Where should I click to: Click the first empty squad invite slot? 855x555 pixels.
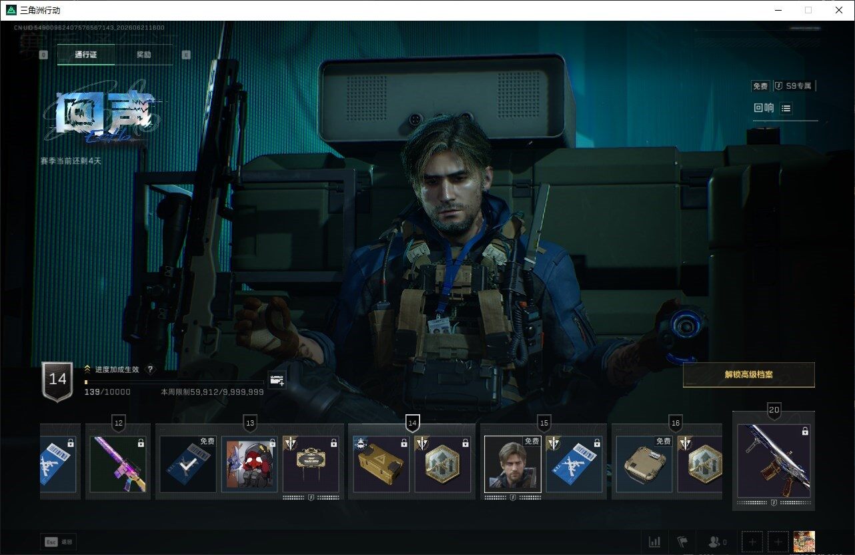pos(752,542)
